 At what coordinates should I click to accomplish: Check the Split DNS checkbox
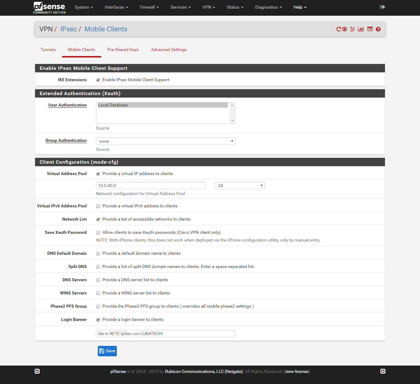tap(98, 267)
